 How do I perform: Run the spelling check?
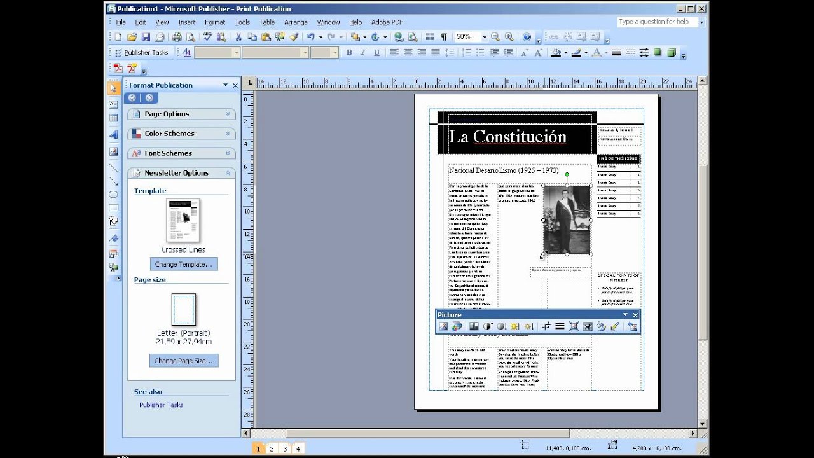click(207, 37)
